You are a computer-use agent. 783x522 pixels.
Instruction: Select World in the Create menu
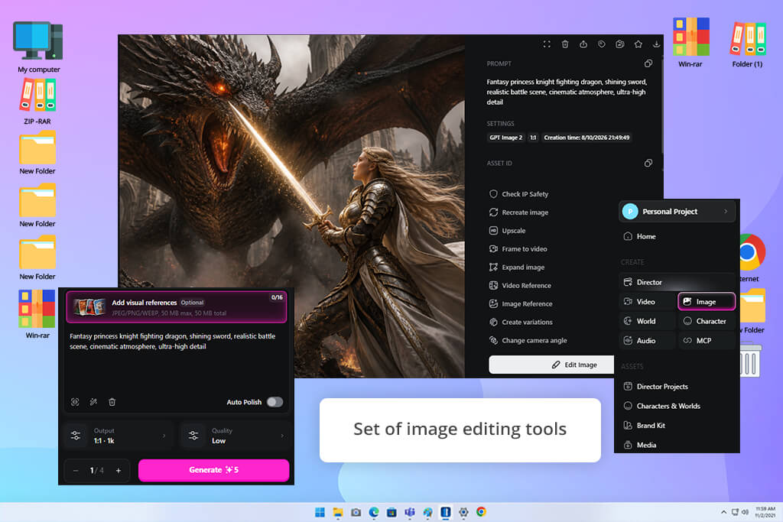647,322
